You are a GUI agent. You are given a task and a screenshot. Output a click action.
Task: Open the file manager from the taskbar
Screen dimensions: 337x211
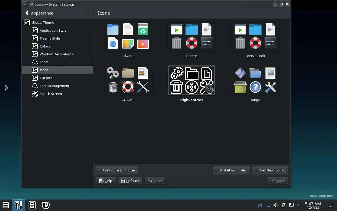click(x=32, y=205)
